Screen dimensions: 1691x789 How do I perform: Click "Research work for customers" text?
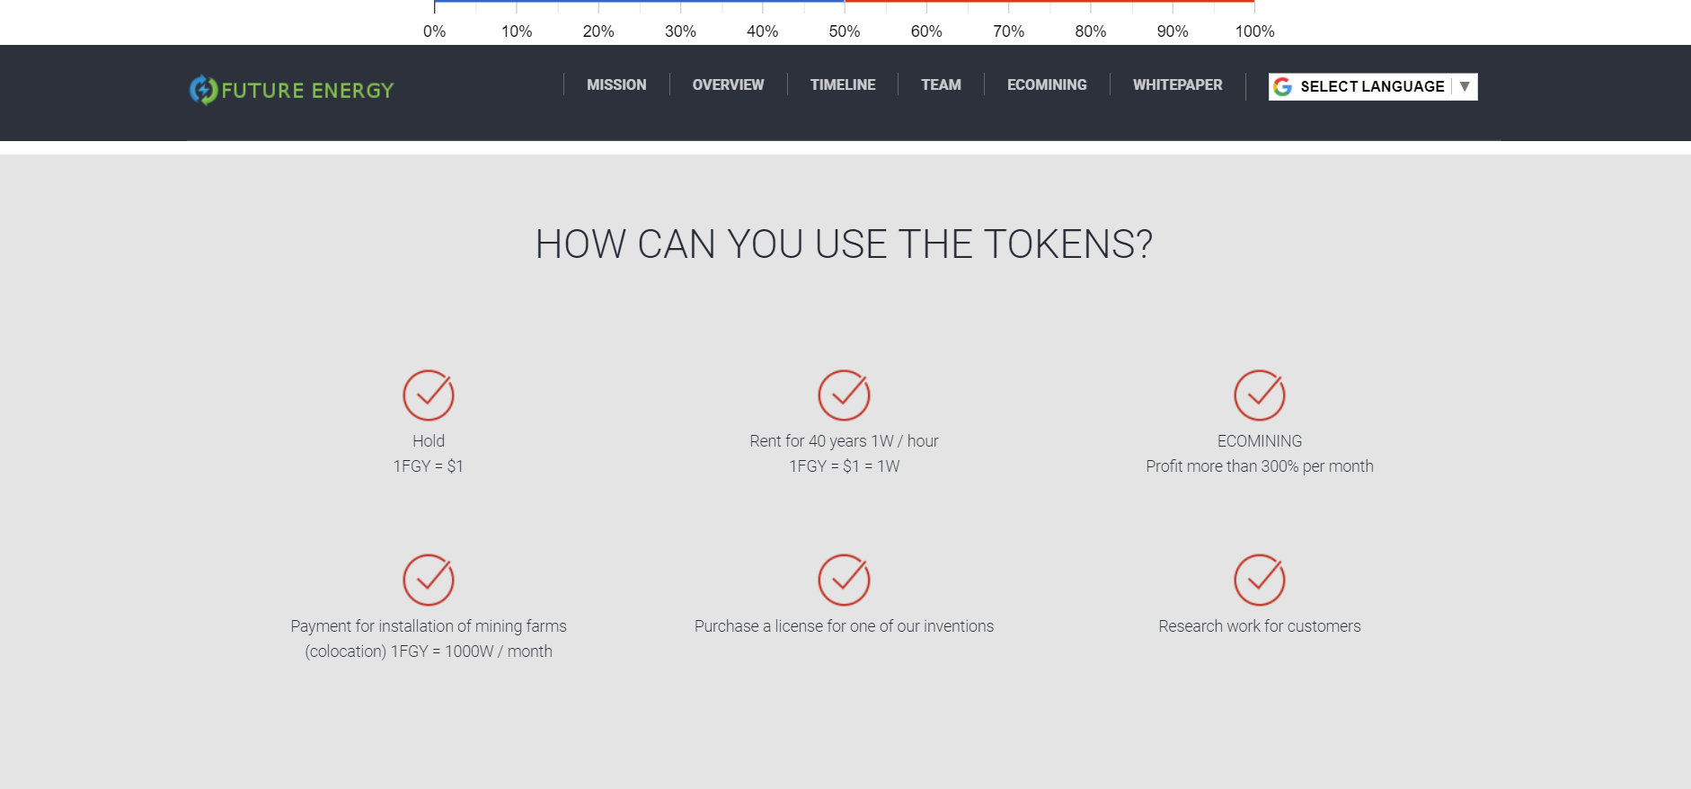pos(1260,626)
